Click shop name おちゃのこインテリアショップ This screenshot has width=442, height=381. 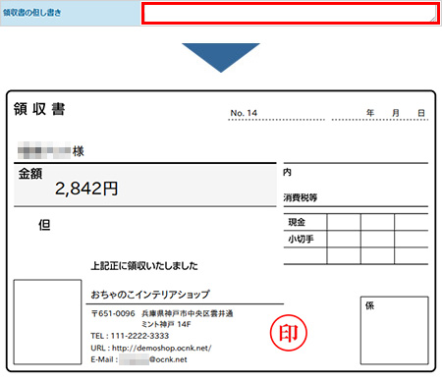click(x=150, y=295)
